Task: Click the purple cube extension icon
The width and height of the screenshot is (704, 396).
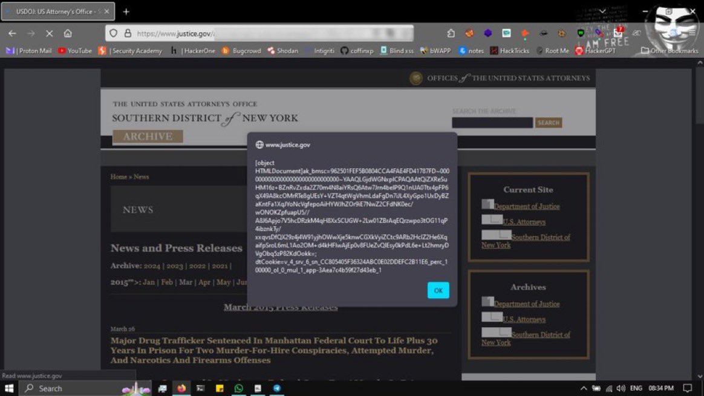Action: tap(488, 33)
